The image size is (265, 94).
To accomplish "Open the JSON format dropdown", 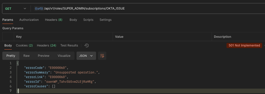I will (86, 56).
